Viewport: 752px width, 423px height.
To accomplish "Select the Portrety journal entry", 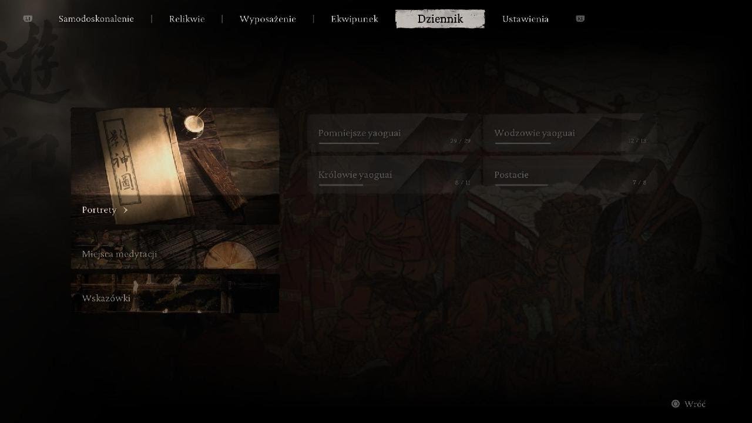I will pyautogui.click(x=175, y=166).
